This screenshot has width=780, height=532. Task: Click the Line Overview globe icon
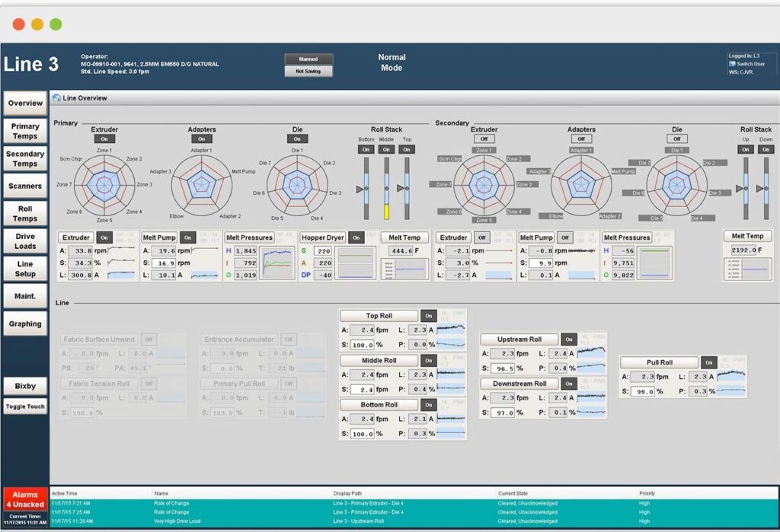pos(56,98)
